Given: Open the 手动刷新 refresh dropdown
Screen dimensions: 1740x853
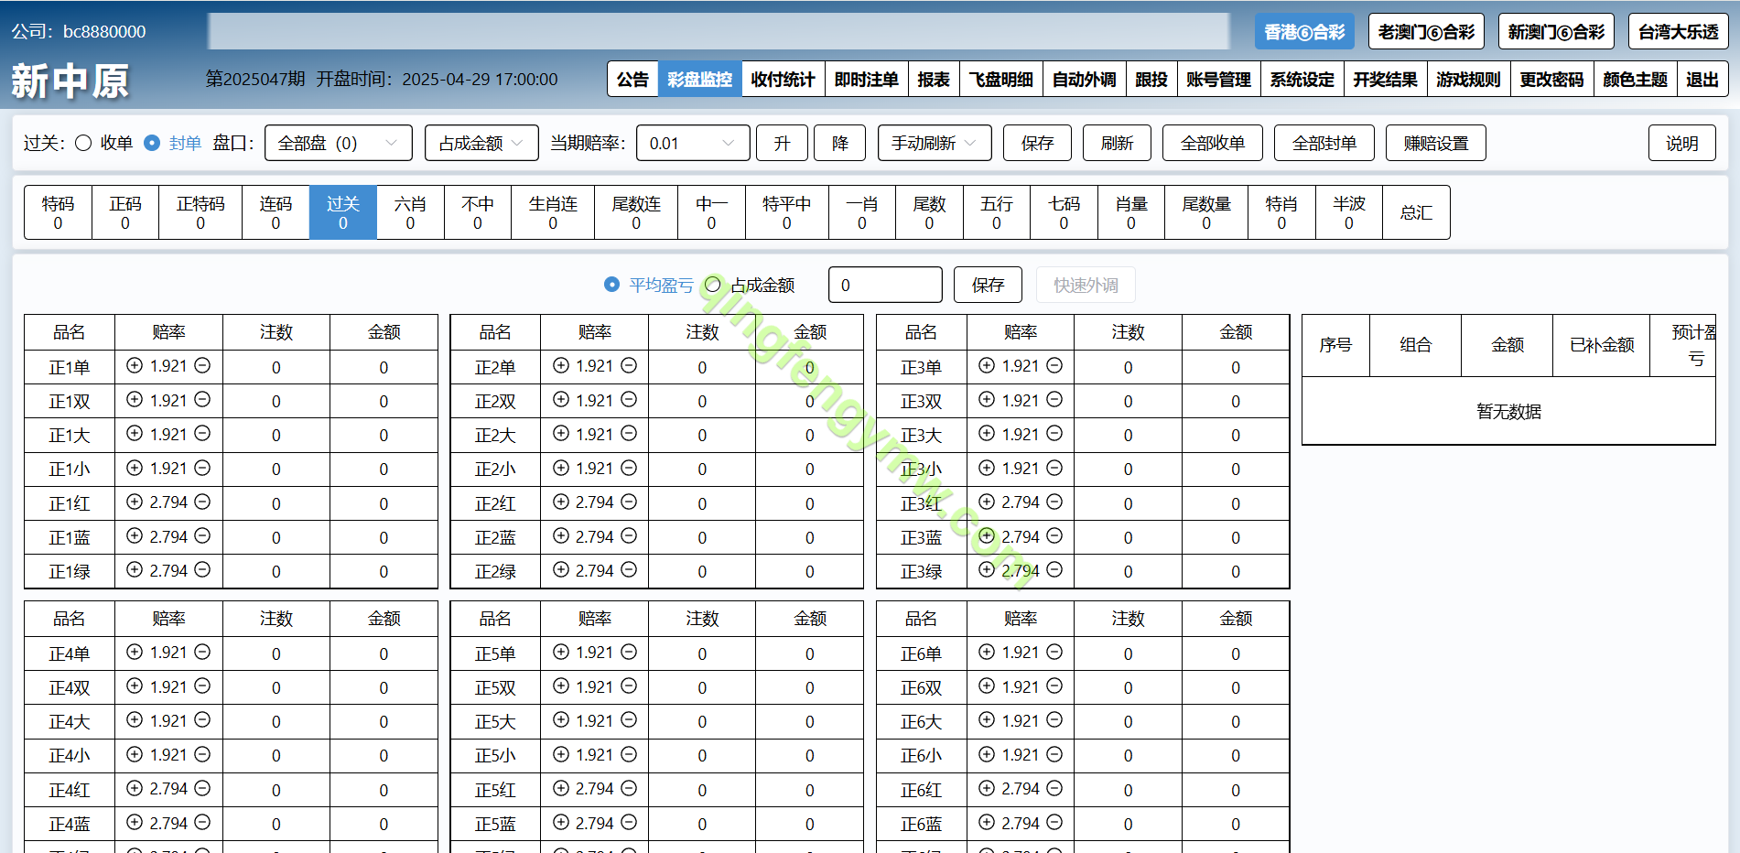Looking at the screenshot, I should click(x=934, y=143).
